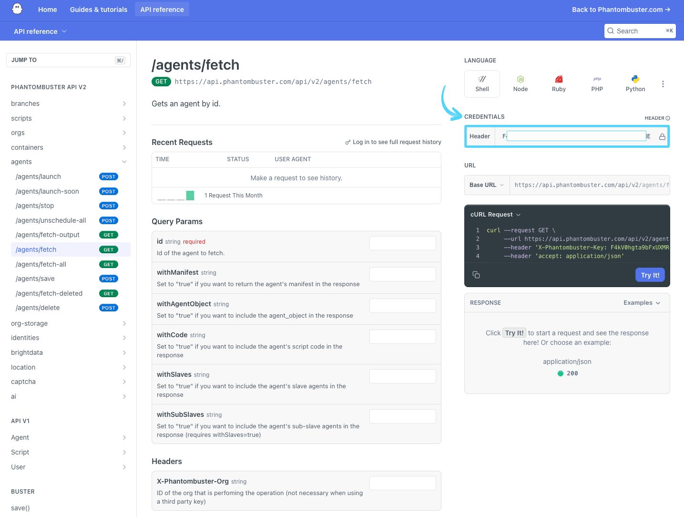Click the lock icon in credentials field
The image size is (684, 517).
click(662, 136)
